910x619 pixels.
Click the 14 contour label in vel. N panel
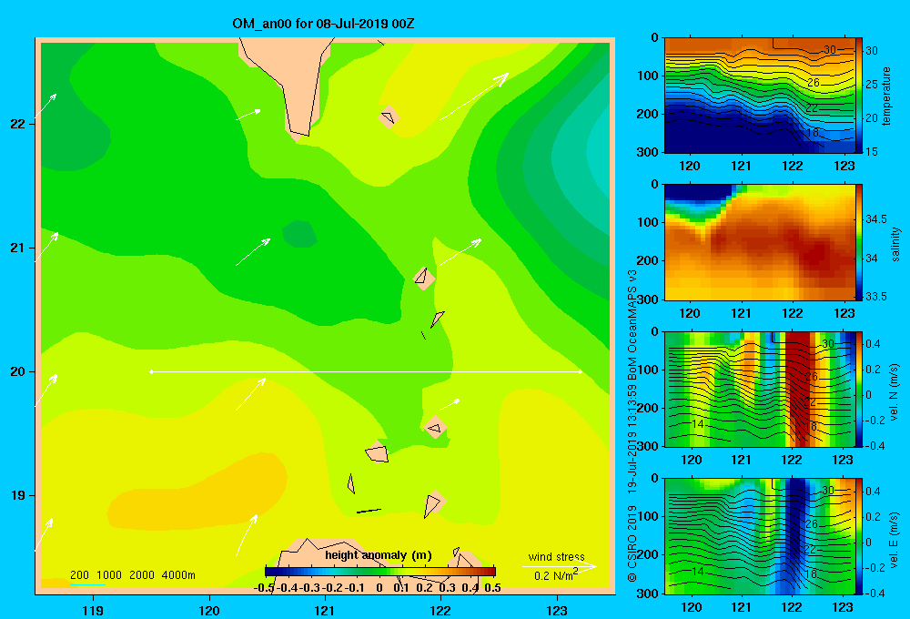698,424
